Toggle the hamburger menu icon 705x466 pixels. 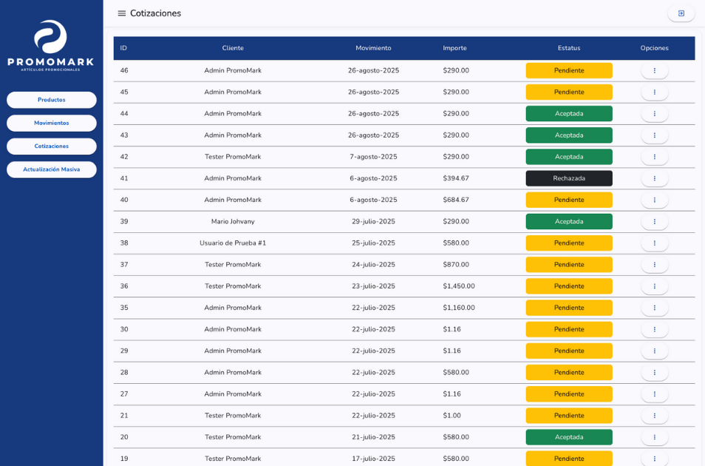(x=122, y=13)
